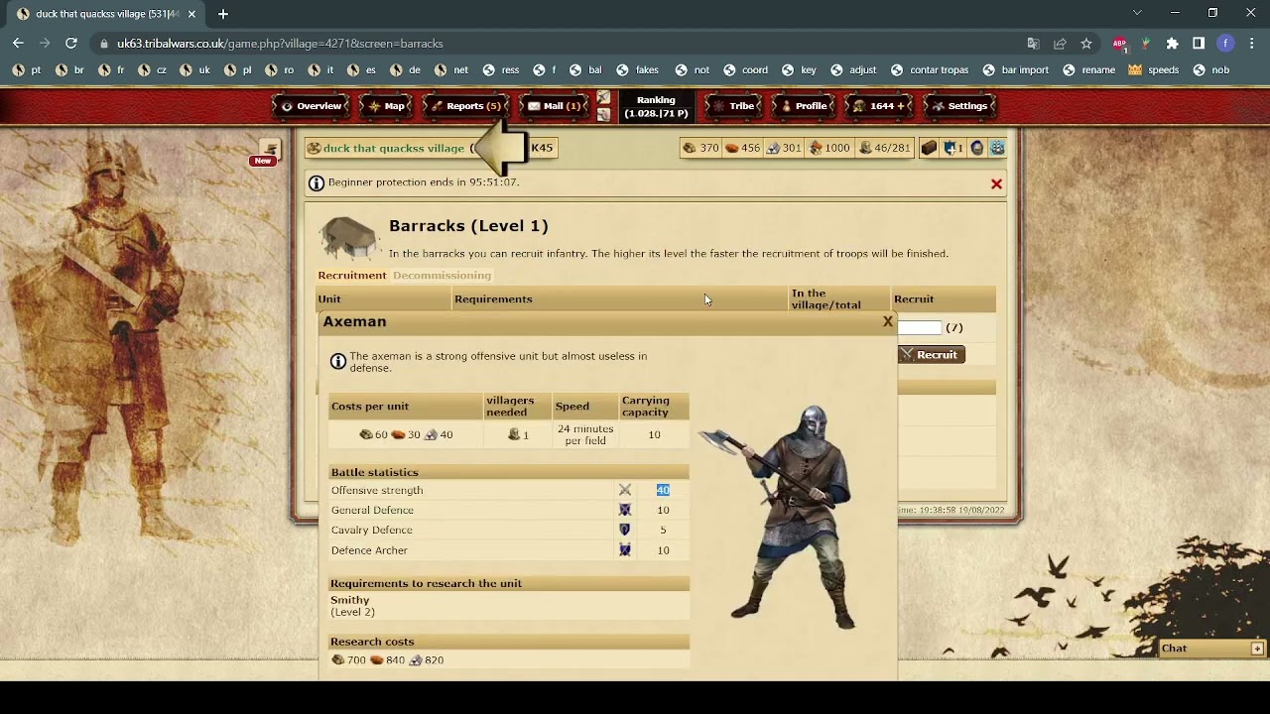Screen dimensions: 1270x714
Task: Click the beginner protection info icon
Action: click(317, 182)
